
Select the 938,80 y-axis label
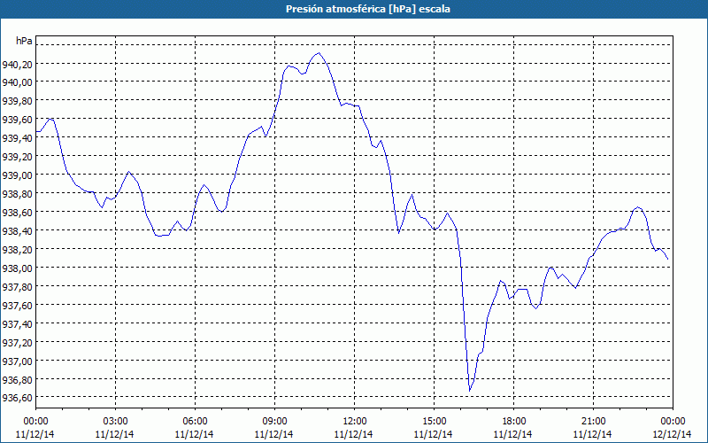[x=17, y=194]
